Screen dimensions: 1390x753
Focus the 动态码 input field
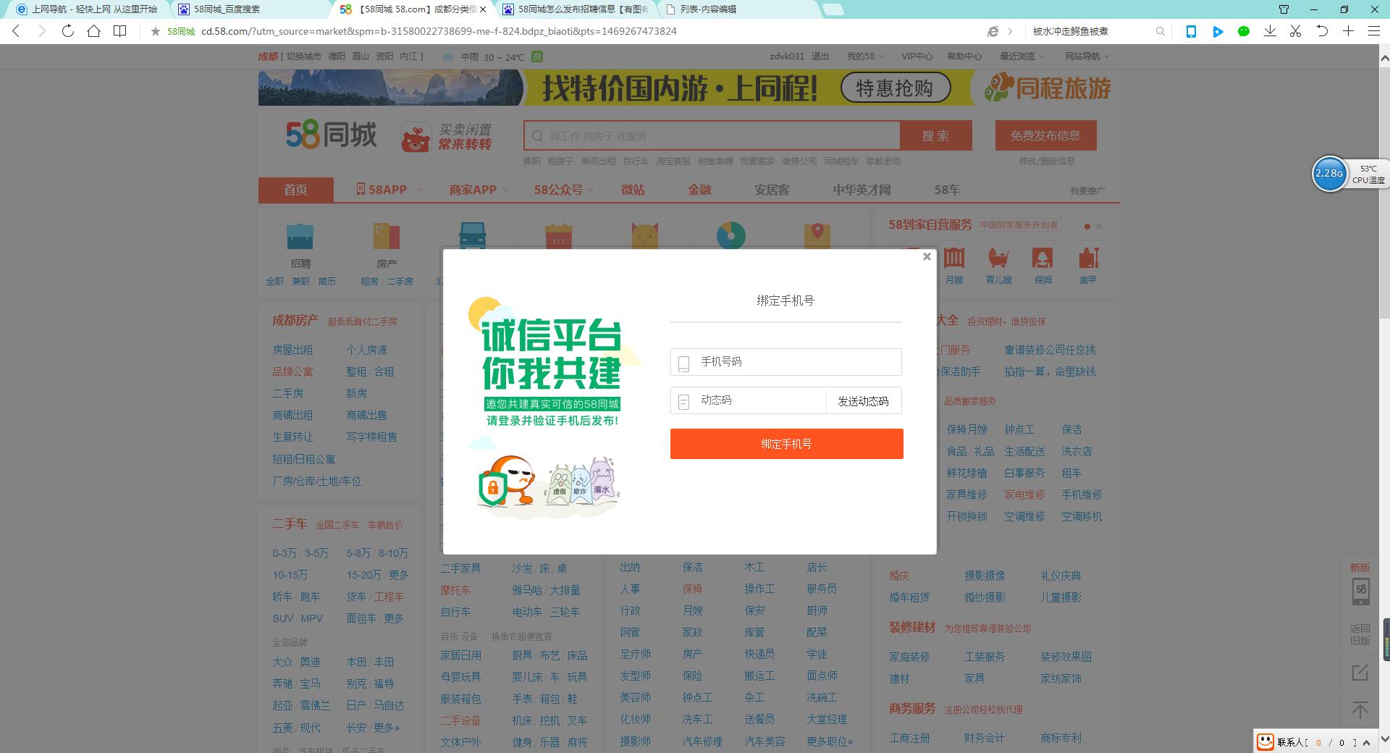(x=749, y=400)
